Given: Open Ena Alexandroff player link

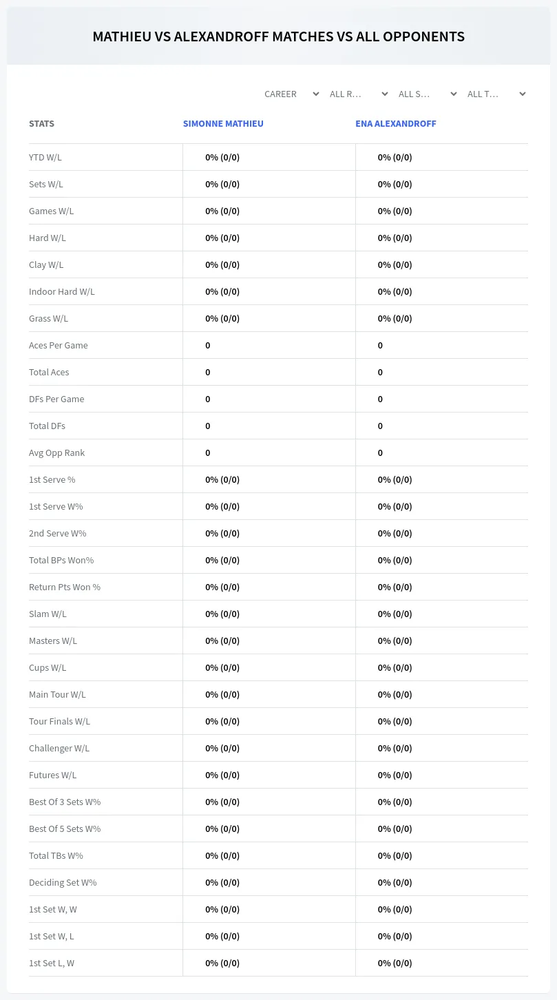Looking at the screenshot, I should [x=396, y=124].
